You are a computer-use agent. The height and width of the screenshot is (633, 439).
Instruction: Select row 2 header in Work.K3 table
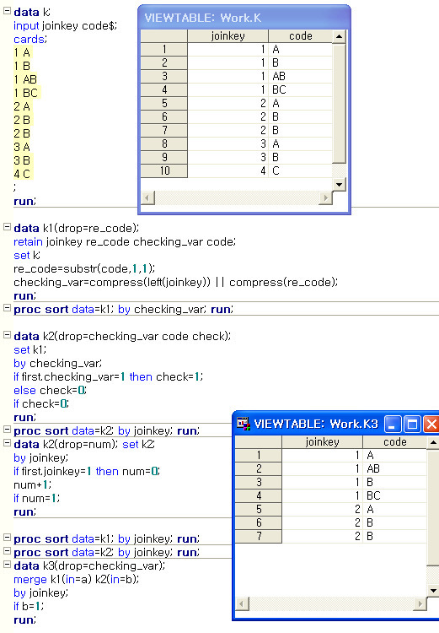[259, 468]
